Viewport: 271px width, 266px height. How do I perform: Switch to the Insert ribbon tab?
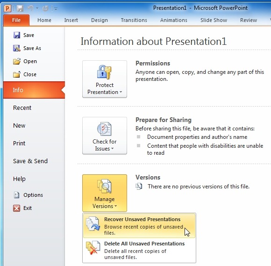71,20
